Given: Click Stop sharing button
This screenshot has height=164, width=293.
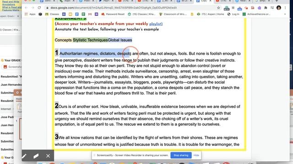Looking at the screenshot, I should pos(181,155).
